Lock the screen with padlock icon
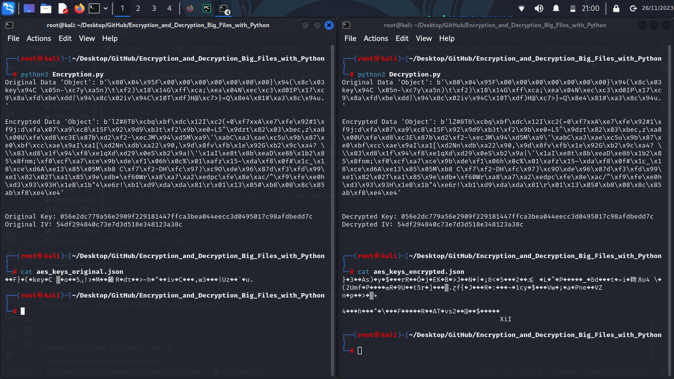 click(616, 8)
